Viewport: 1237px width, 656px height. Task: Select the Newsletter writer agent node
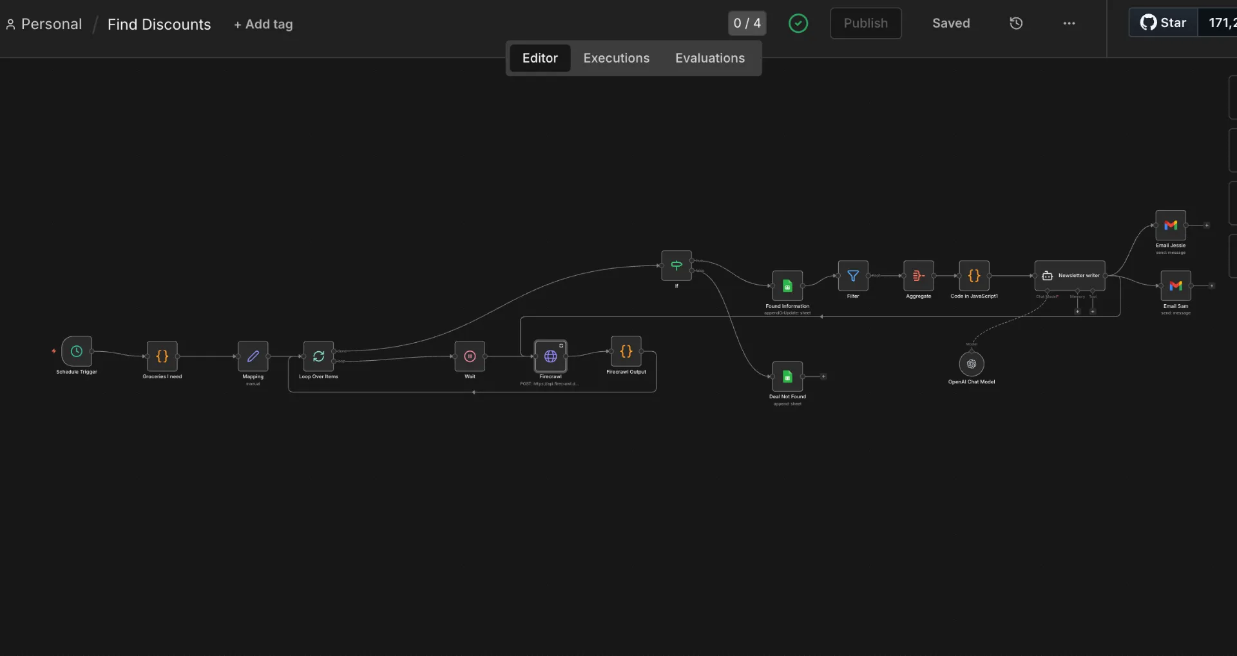click(x=1069, y=275)
